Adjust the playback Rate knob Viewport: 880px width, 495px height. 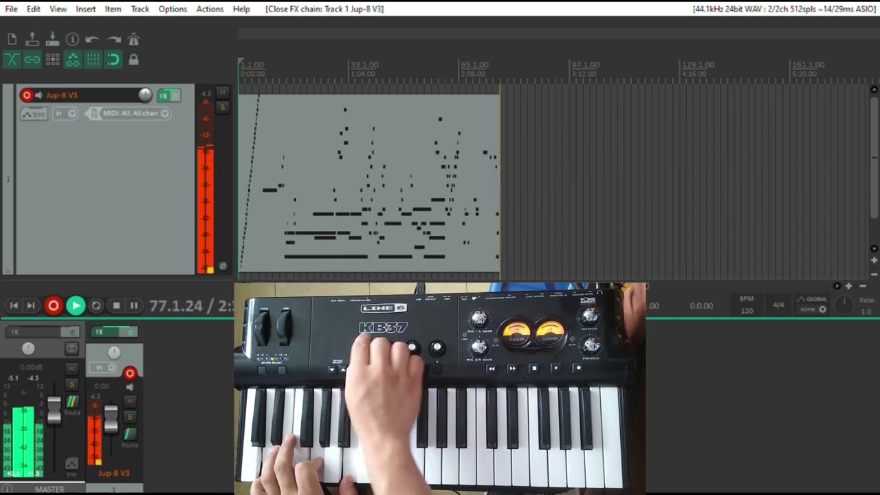coord(844,305)
